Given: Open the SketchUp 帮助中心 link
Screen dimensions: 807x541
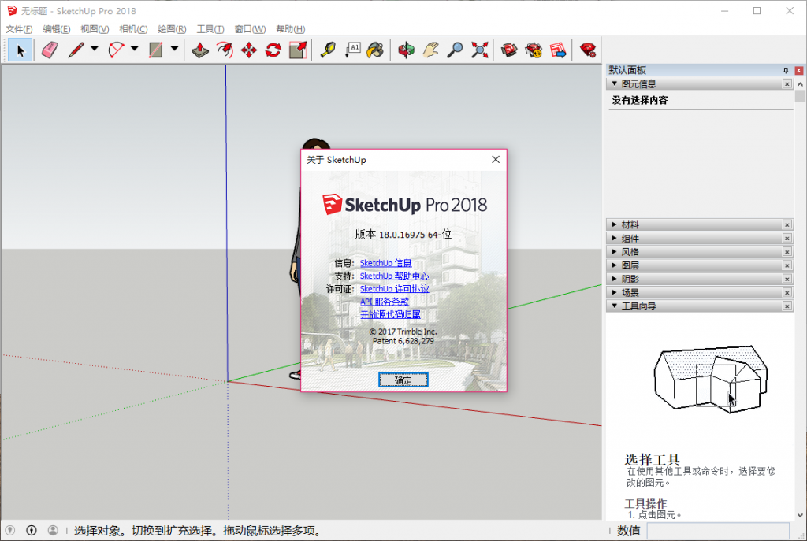Looking at the screenshot, I should 394,276.
